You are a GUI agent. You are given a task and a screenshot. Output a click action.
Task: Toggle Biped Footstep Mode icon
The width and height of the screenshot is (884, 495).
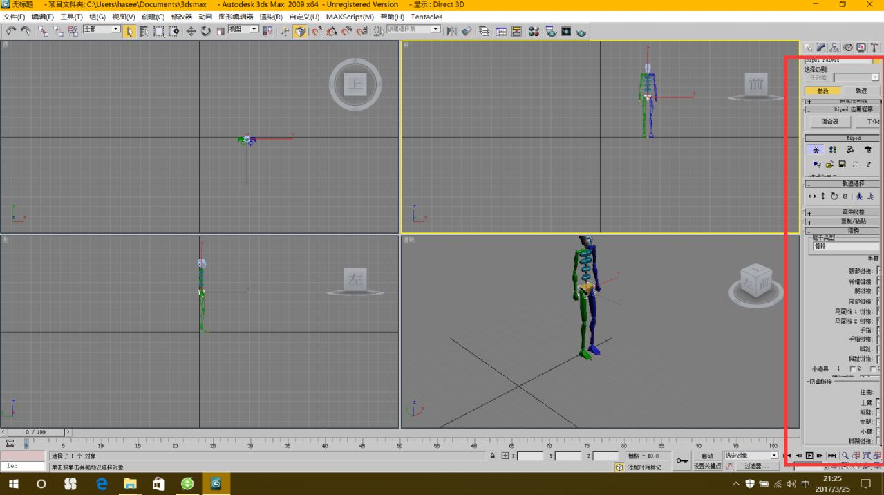(833, 149)
